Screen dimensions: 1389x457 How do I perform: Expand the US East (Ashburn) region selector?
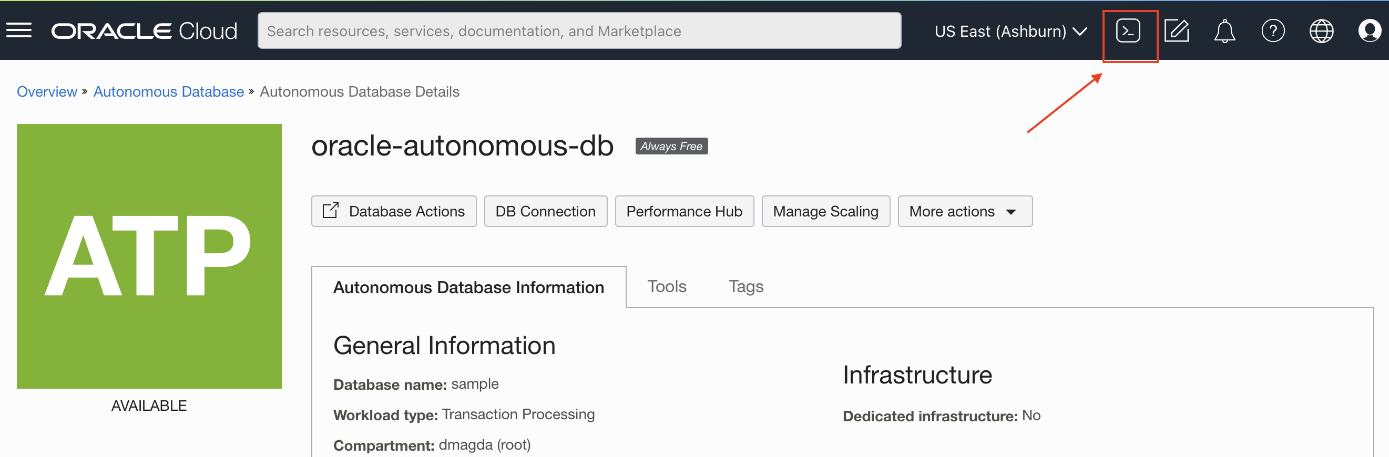coord(1010,32)
